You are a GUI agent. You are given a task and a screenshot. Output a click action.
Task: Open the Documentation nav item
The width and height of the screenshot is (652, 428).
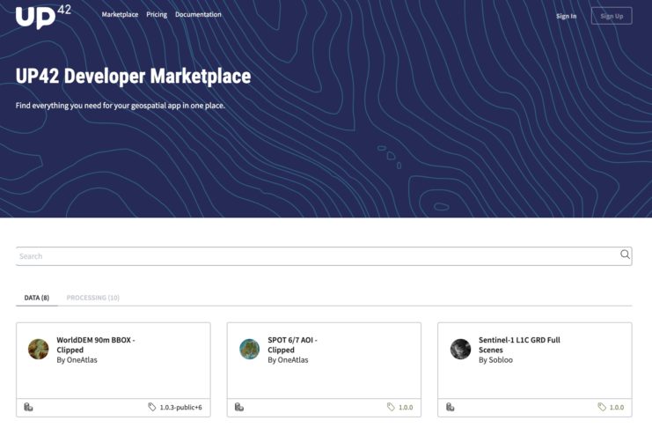[198, 14]
